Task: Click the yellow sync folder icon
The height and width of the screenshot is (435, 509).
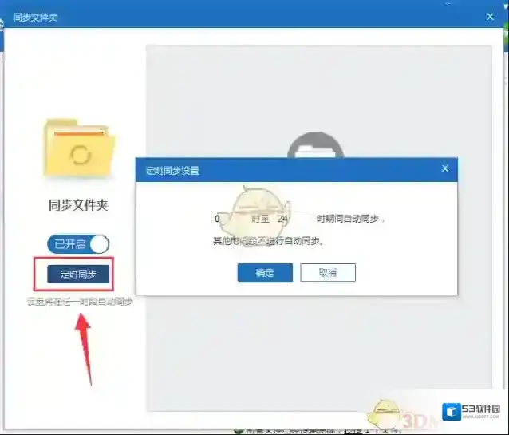Action: pyautogui.click(x=79, y=148)
